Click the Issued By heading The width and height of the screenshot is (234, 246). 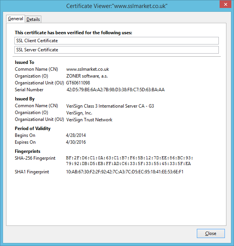25,99
